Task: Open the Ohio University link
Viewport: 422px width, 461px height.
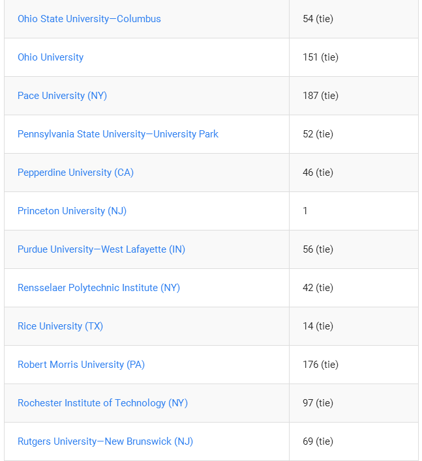Action: tap(50, 57)
